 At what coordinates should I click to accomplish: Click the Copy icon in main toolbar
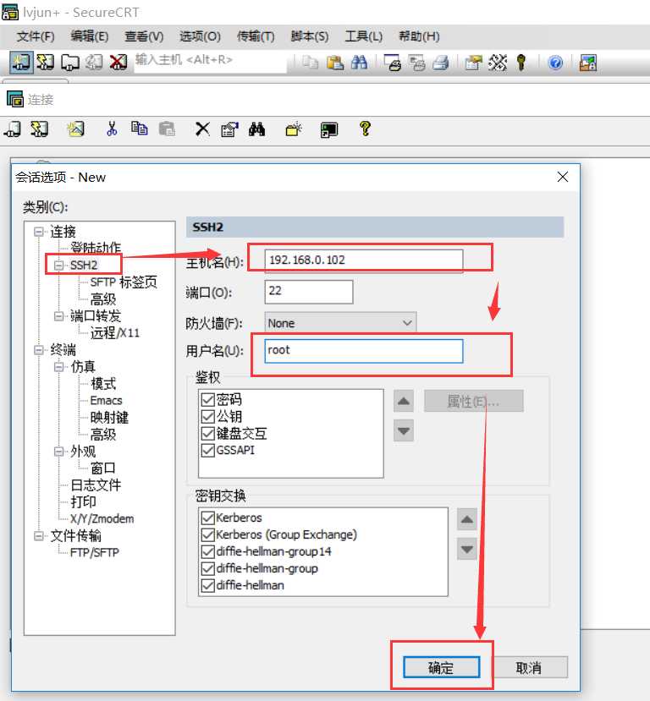click(310, 63)
